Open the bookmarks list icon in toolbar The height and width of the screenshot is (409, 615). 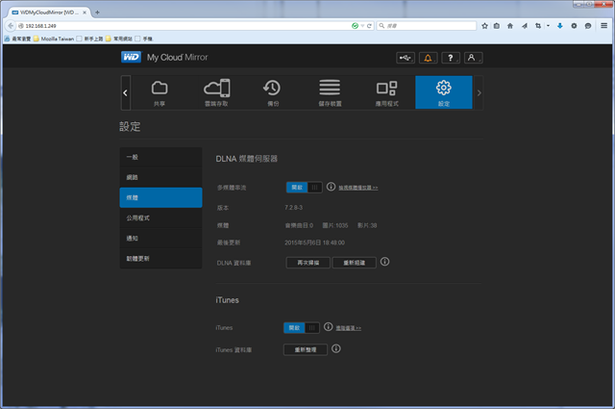[x=497, y=26]
